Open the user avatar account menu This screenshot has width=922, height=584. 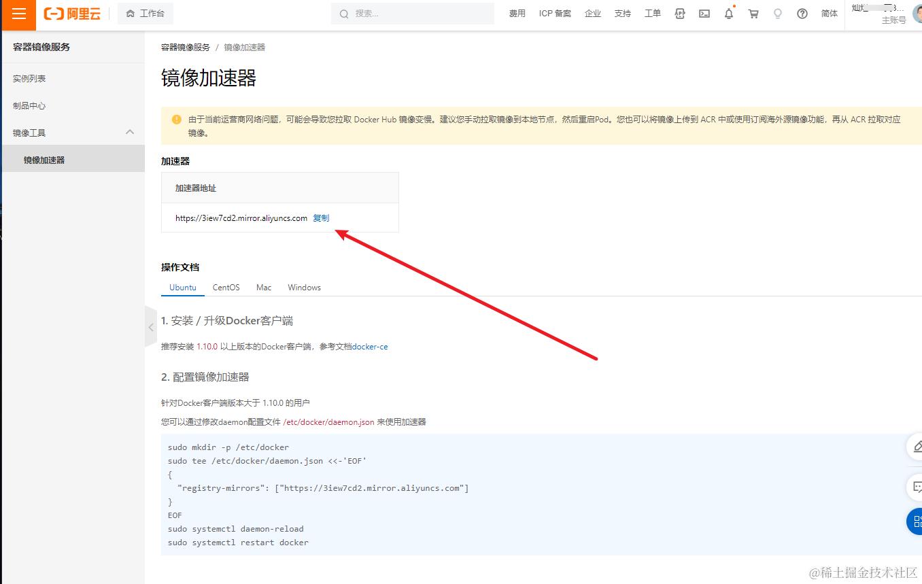(x=917, y=14)
